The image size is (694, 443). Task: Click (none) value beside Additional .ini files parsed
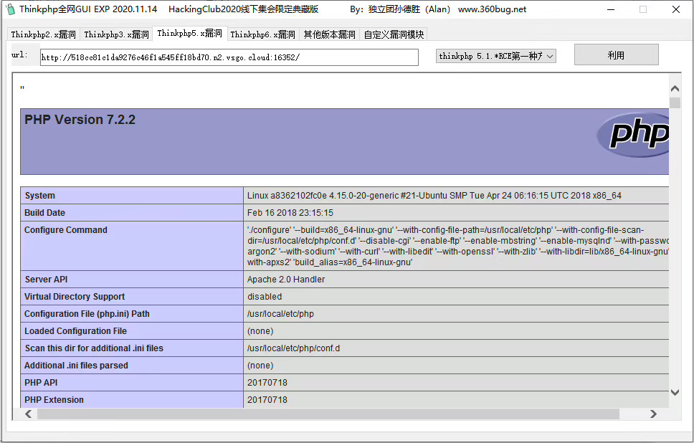pos(260,366)
